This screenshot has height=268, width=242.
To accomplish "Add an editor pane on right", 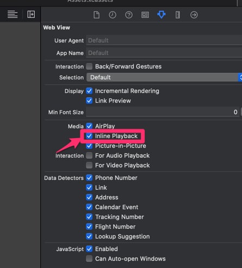I will [31, 14].
